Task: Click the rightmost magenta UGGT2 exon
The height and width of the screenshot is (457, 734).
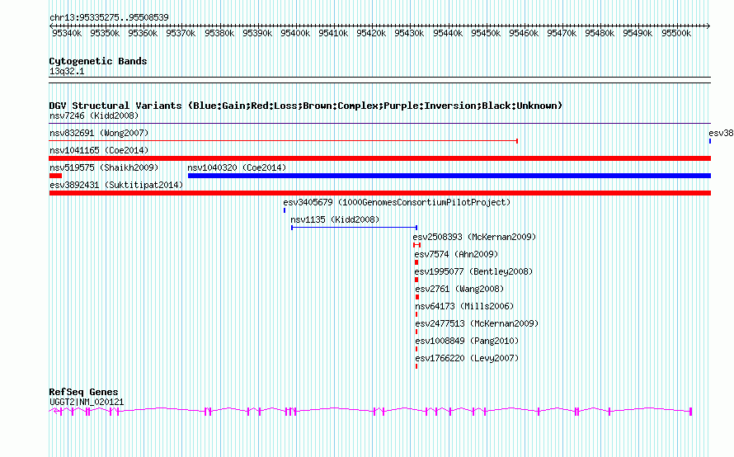Action: [691, 412]
